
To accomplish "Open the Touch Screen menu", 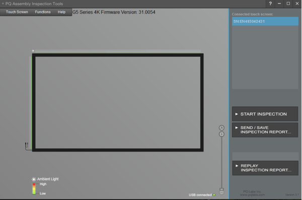I will (x=17, y=12).
